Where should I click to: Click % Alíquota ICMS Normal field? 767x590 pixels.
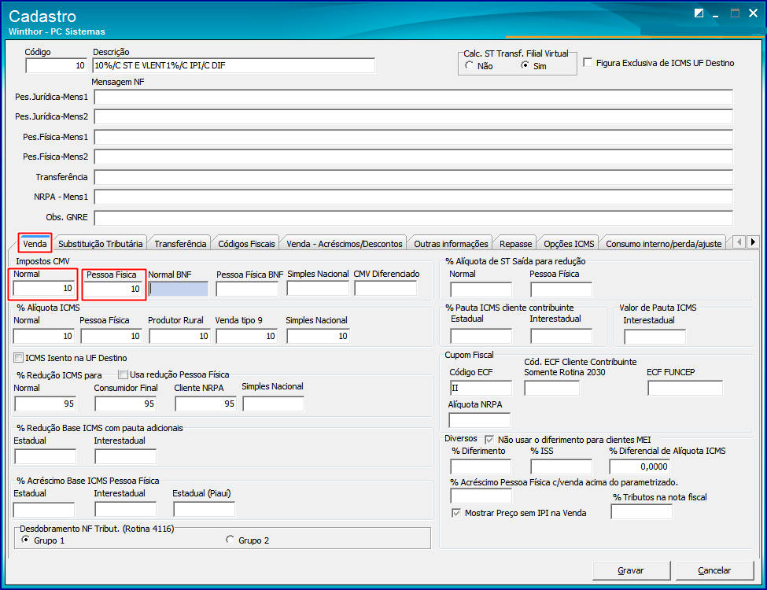[x=44, y=336]
